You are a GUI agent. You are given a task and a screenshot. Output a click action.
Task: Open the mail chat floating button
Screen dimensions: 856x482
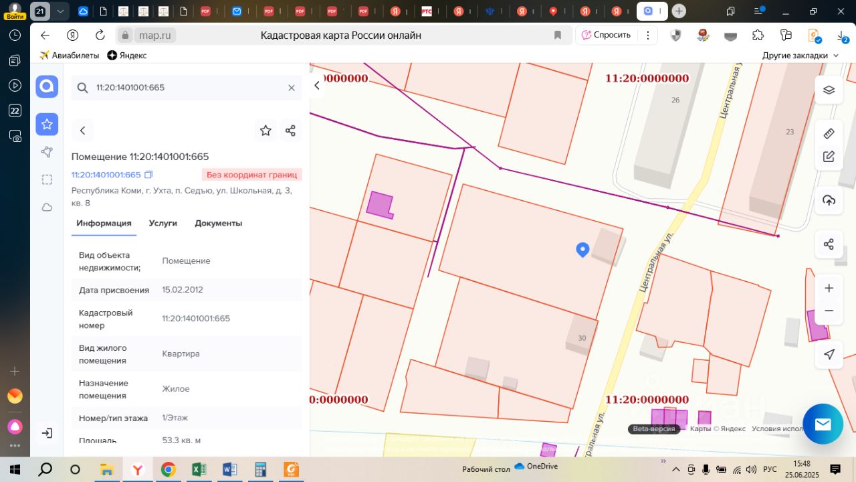(823, 424)
